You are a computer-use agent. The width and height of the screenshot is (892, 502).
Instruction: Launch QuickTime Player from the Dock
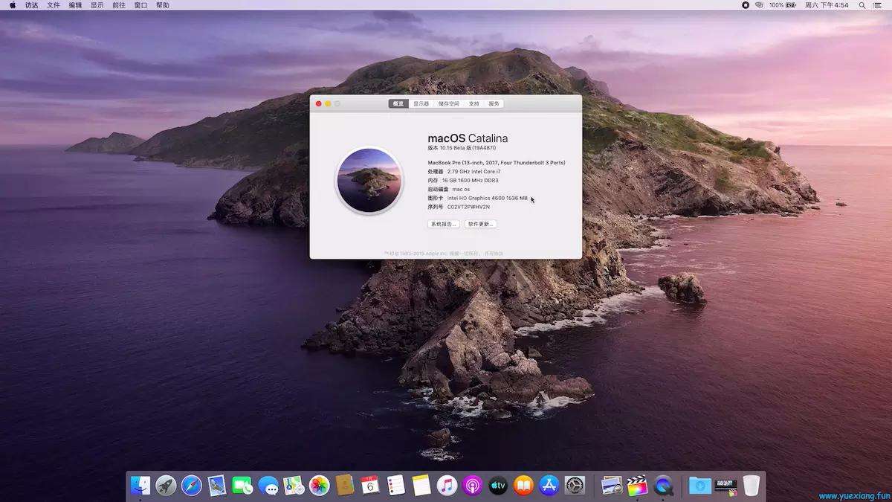pos(662,484)
